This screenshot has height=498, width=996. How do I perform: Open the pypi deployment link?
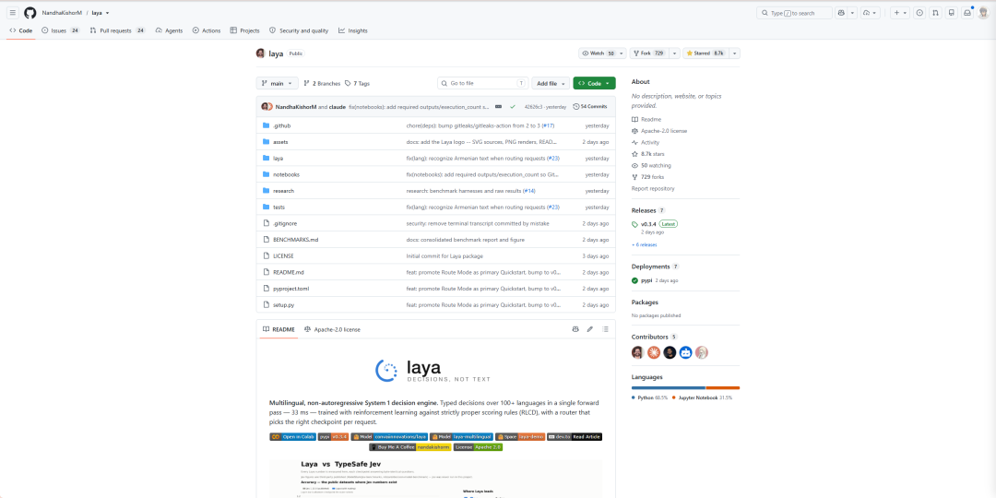[x=646, y=280]
